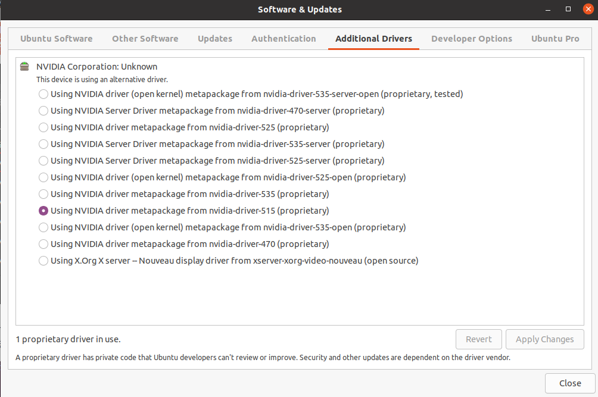
Task: Click the 'NVIDIA Corporation: Unknown' device heading
Action: pos(97,67)
